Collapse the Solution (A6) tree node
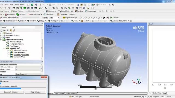175x98 pixels. click(x=4, y=48)
